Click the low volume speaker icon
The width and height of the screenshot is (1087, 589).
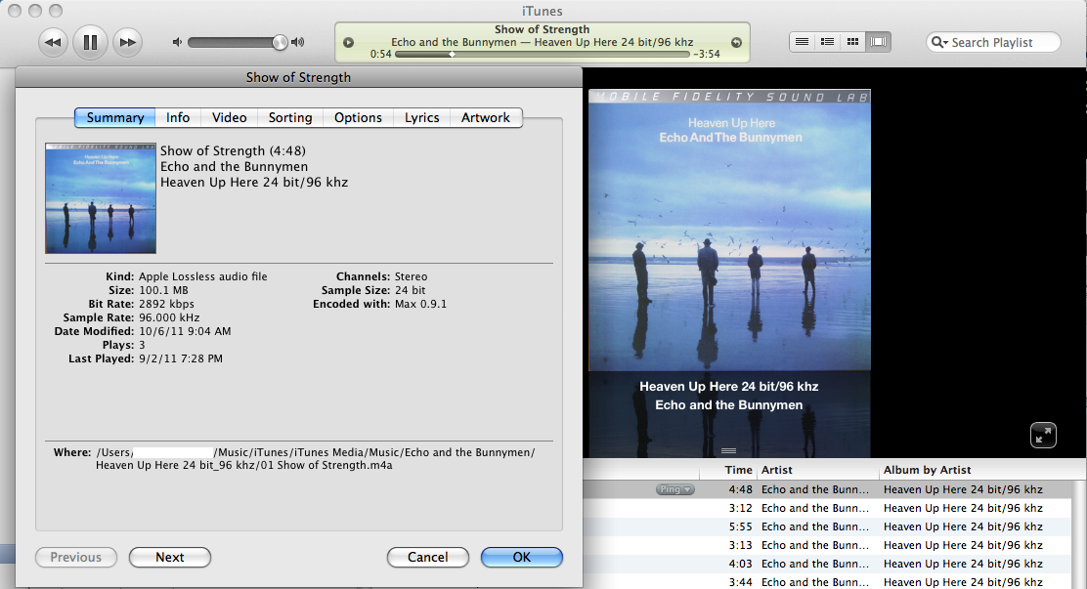[x=177, y=42]
